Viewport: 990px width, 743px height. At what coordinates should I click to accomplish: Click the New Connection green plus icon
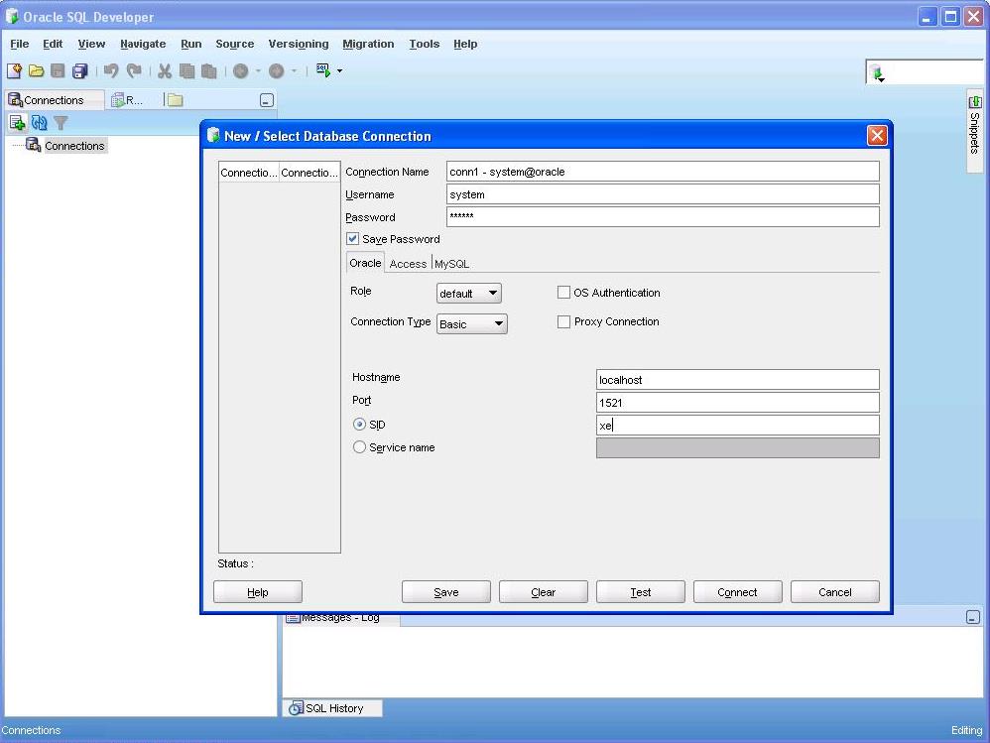17,123
